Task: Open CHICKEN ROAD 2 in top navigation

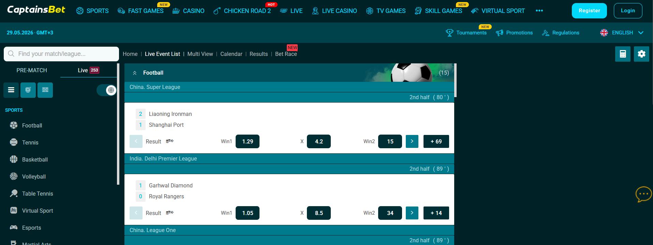Action: (242, 11)
